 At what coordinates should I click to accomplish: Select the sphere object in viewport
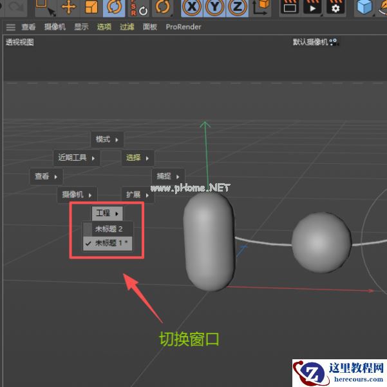coord(321,243)
